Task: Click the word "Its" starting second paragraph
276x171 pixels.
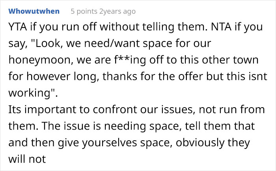Action: [x=15, y=110]
